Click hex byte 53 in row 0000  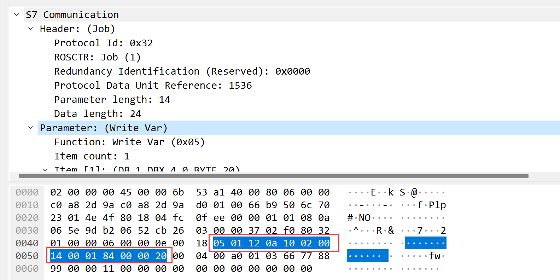[202, 192]
